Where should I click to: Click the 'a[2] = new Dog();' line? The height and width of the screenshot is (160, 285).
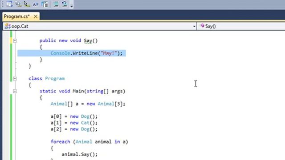(74, 129)
